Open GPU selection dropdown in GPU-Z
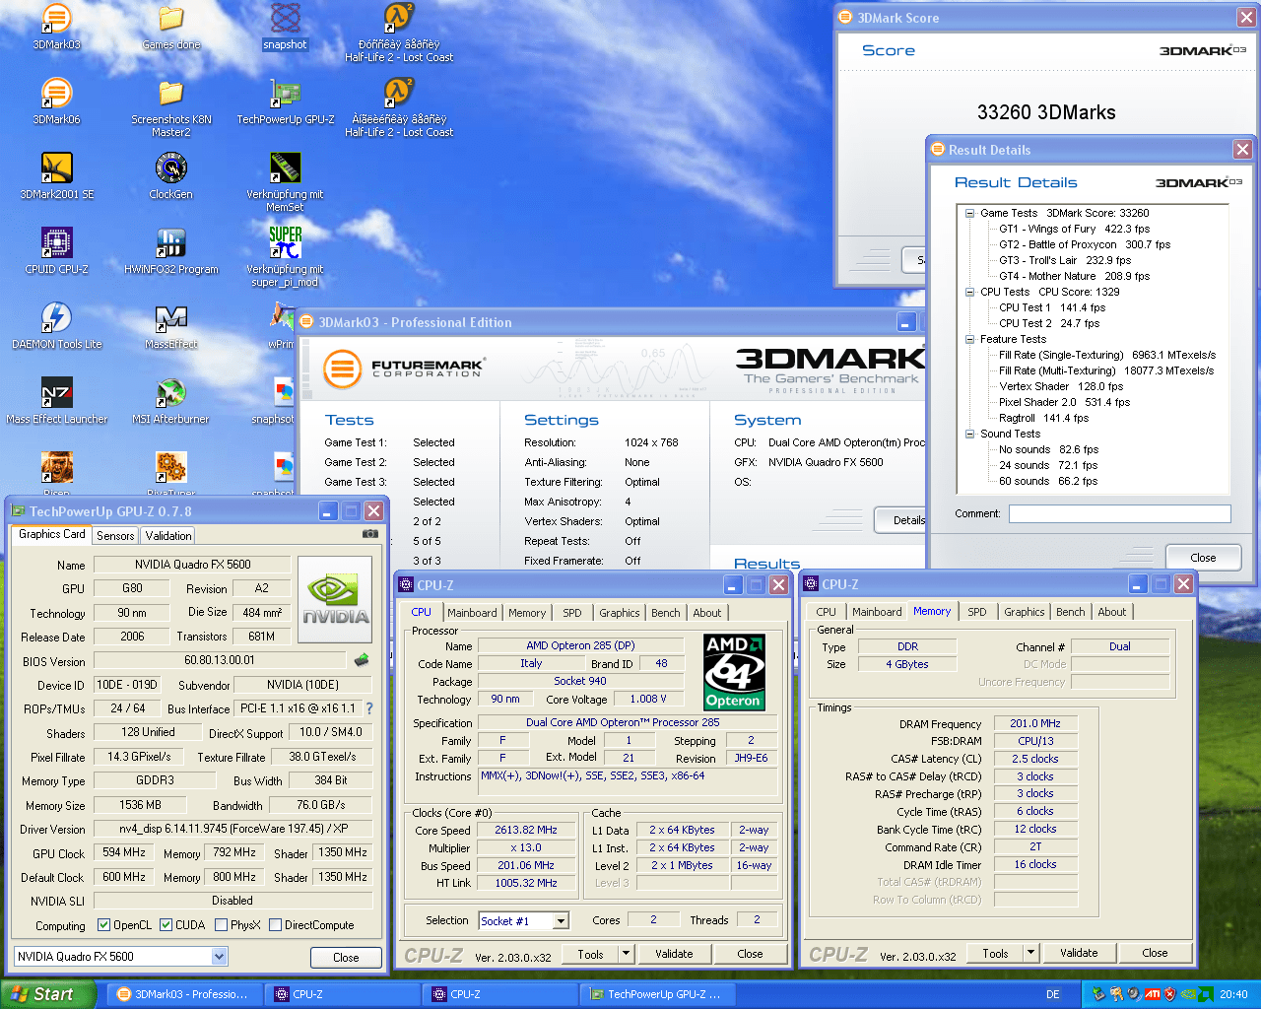The height and width of the screenshot is (1009, 1261). click(219, 956)
